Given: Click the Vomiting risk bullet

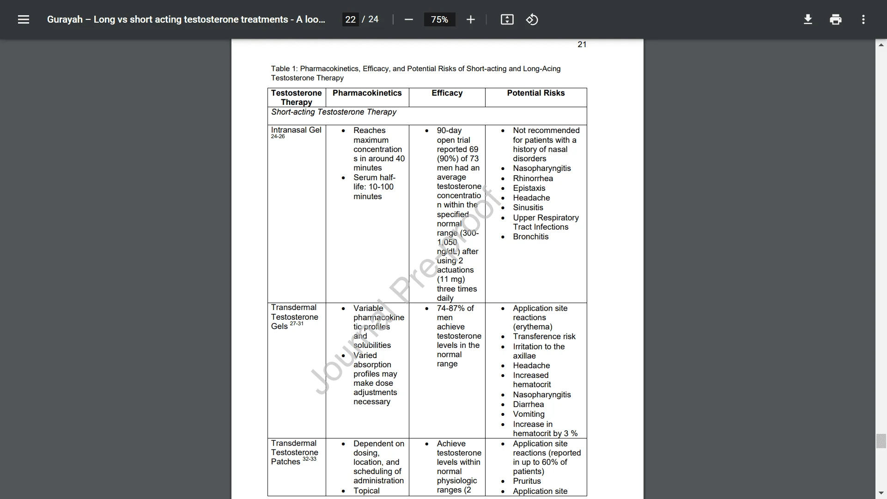Looking at the screenshot, I should tap(529, 414).
